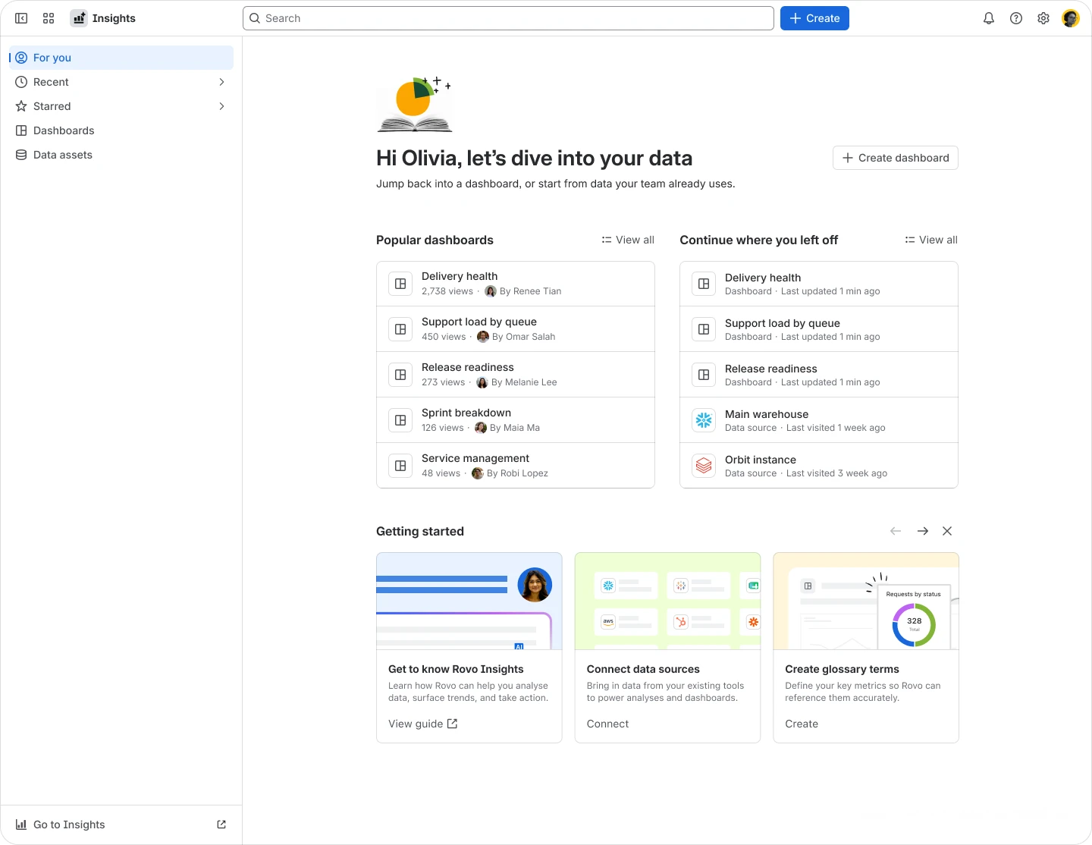Open Delivery health with 2,738 views
The image size is (1092, 845).
tap(516, 284)
